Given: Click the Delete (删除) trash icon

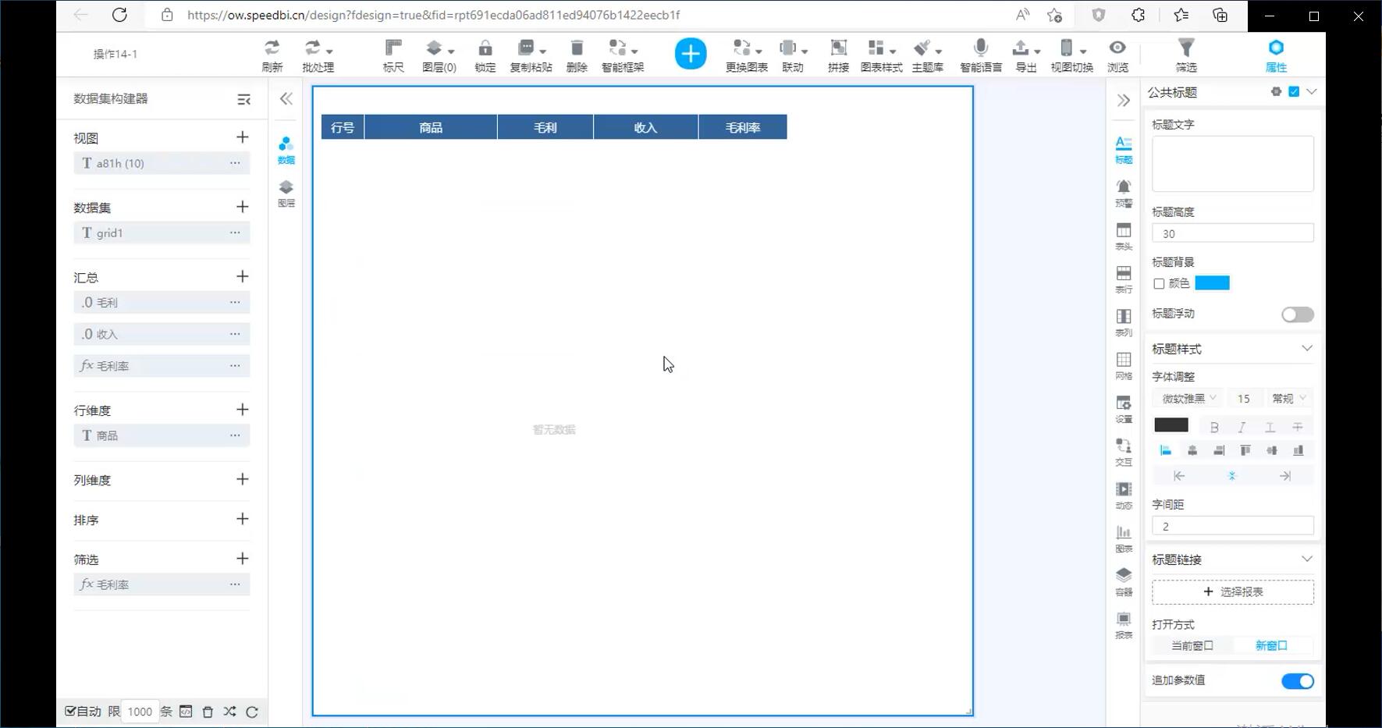Looking at the screenshot, I should pyautogui.click(x=577, y=48).
